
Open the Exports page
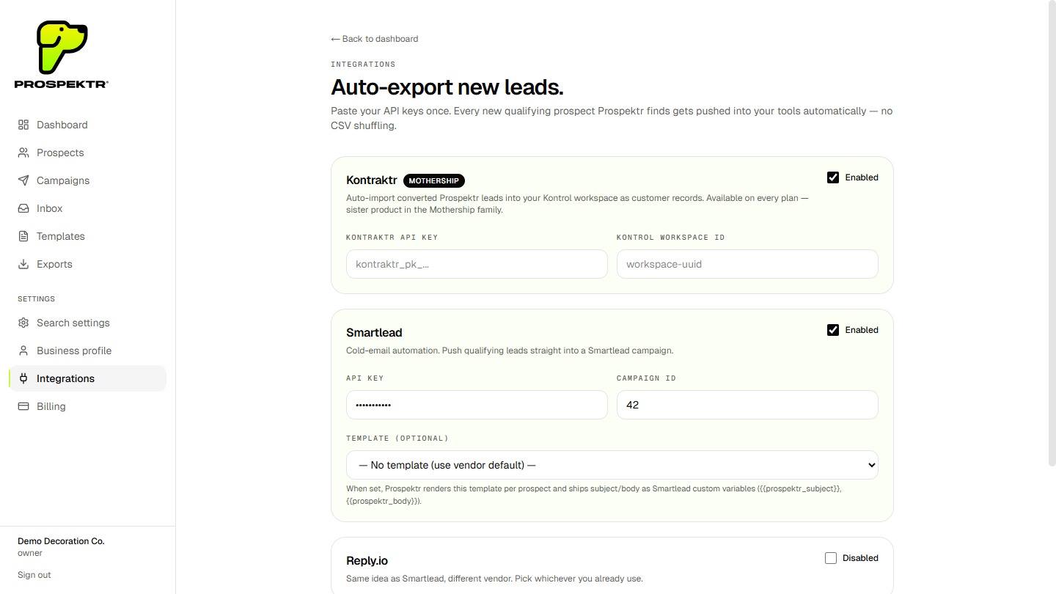click(x=88, y=264)
